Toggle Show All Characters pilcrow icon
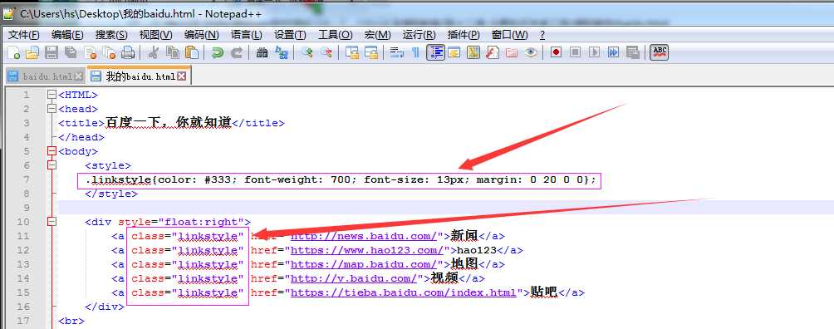834x329 pixels. point(416,52)
